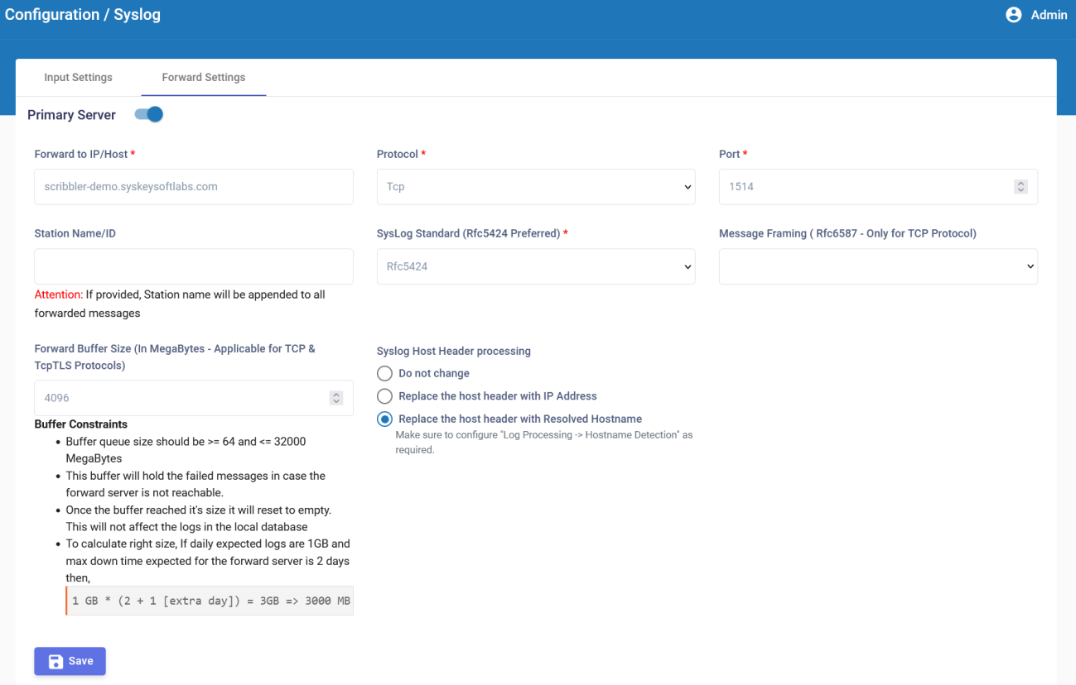The image size is (1076, 685).
Task: Expand the SysLog Standard dropdown
Action: tap(535, 267)
